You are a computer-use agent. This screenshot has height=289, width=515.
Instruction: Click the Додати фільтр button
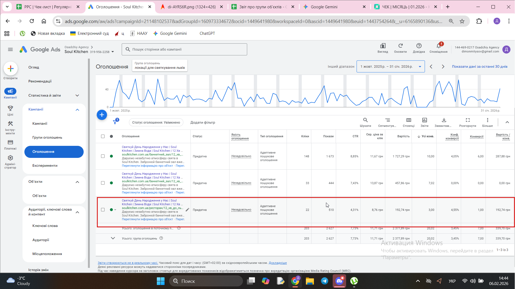point(202,123)
